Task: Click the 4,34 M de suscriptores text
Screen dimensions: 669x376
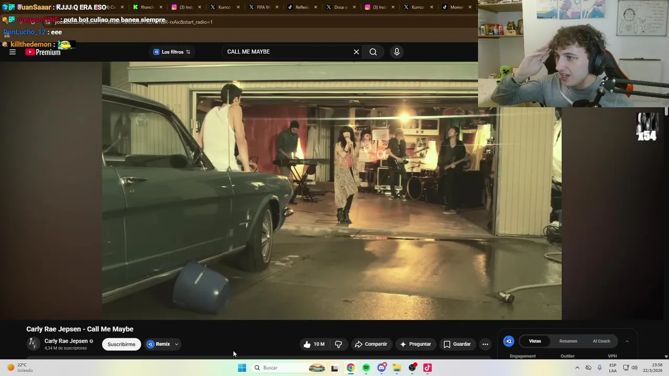Action: click(66, 348)
